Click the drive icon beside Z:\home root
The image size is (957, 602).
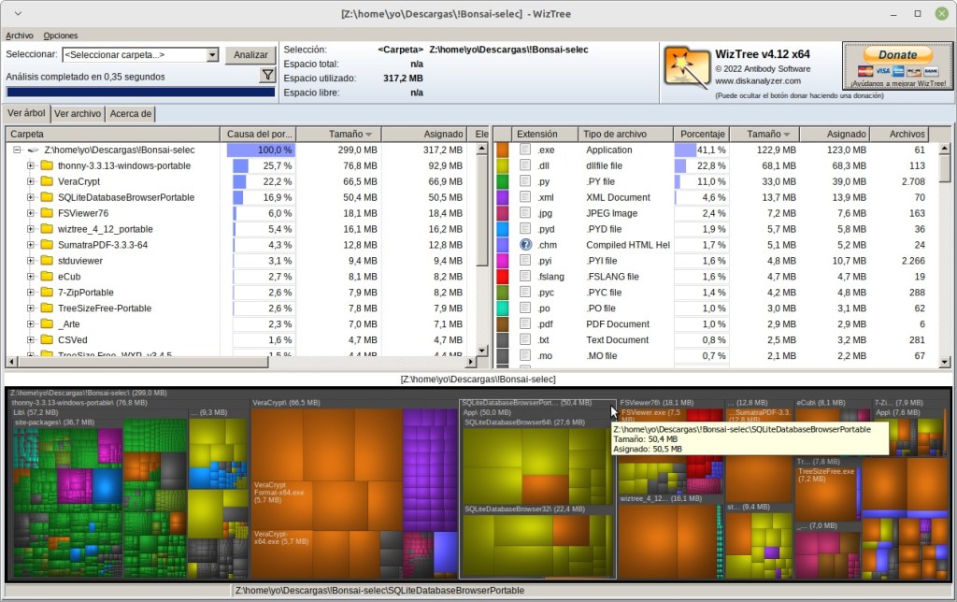click(x=32, y=150)
